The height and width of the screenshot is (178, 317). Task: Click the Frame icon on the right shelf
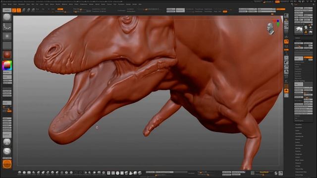tap(286, 58)
